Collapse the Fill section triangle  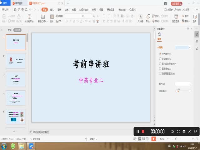[158, 47]
